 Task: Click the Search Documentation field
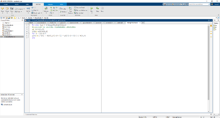tap(198, 4)
